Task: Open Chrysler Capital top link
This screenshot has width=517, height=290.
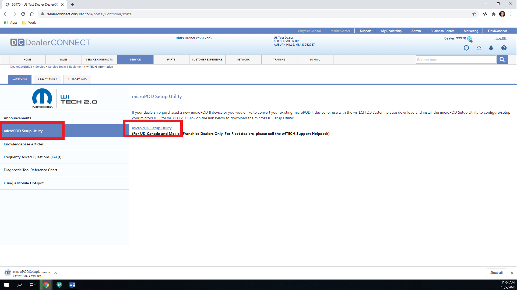Action: pos(309,31)
